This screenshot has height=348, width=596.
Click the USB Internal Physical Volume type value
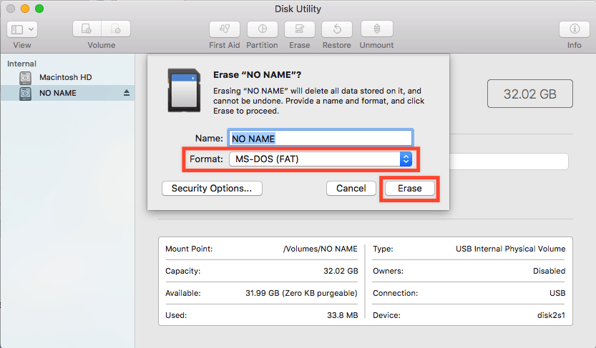click(x=510, y=249)
